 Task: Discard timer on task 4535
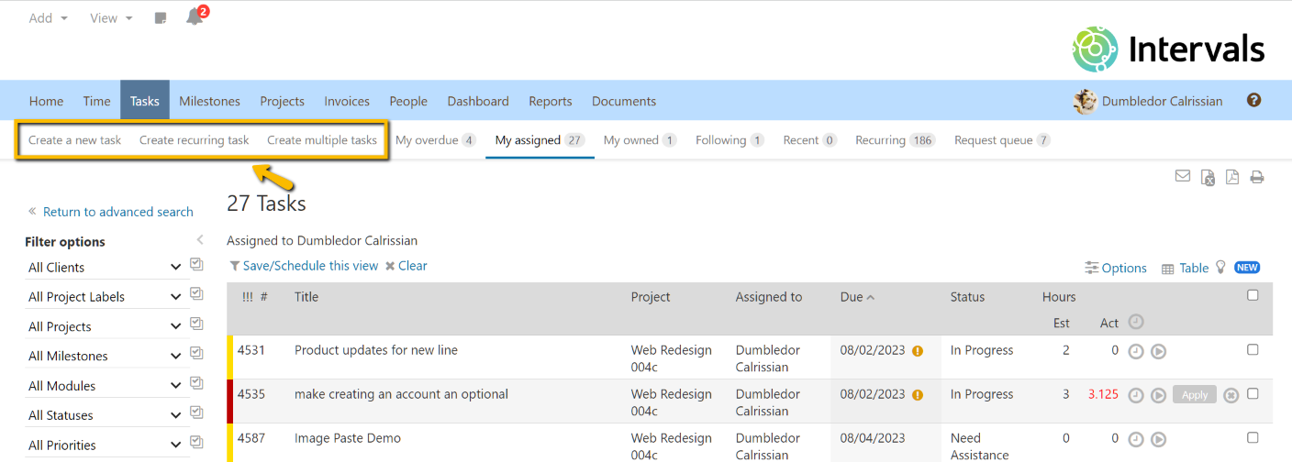pyautogui.click(x=1231, y=395)
